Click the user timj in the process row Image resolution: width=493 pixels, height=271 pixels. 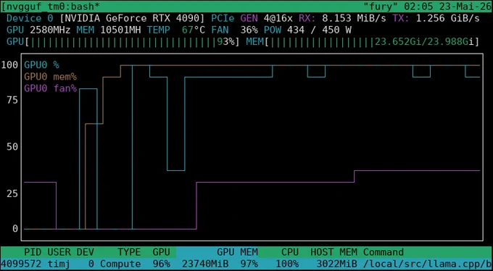[x=59, y=264]
